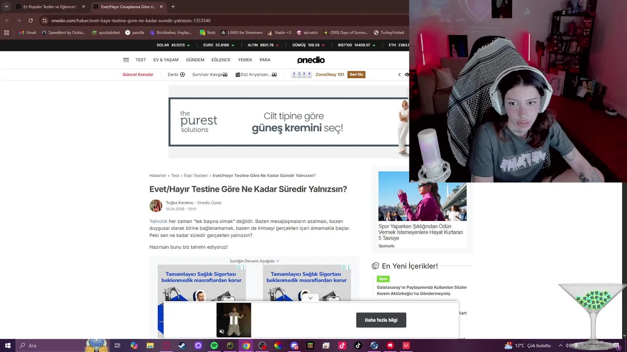627x352 pixels.
Task: Open the EV & YAŞAM menu
Action: [166, 60]
